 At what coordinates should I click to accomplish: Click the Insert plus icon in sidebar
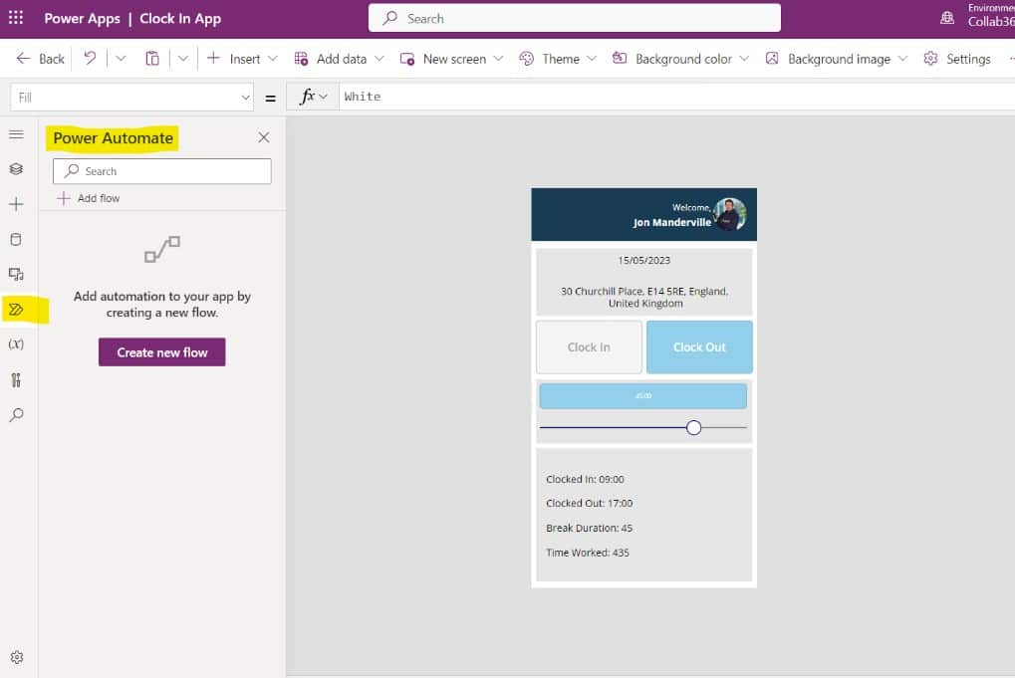16,204
